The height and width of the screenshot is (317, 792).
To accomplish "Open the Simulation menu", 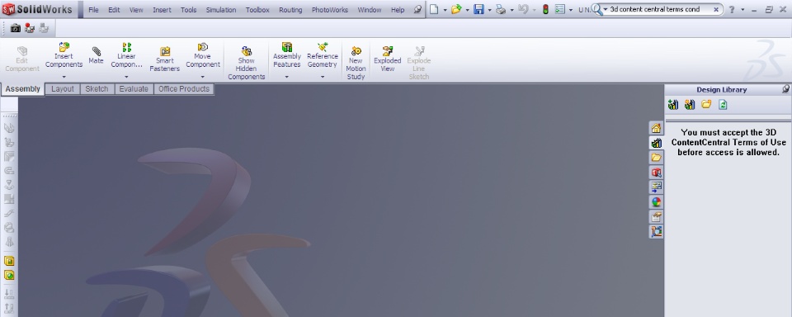I will point(221,10).
